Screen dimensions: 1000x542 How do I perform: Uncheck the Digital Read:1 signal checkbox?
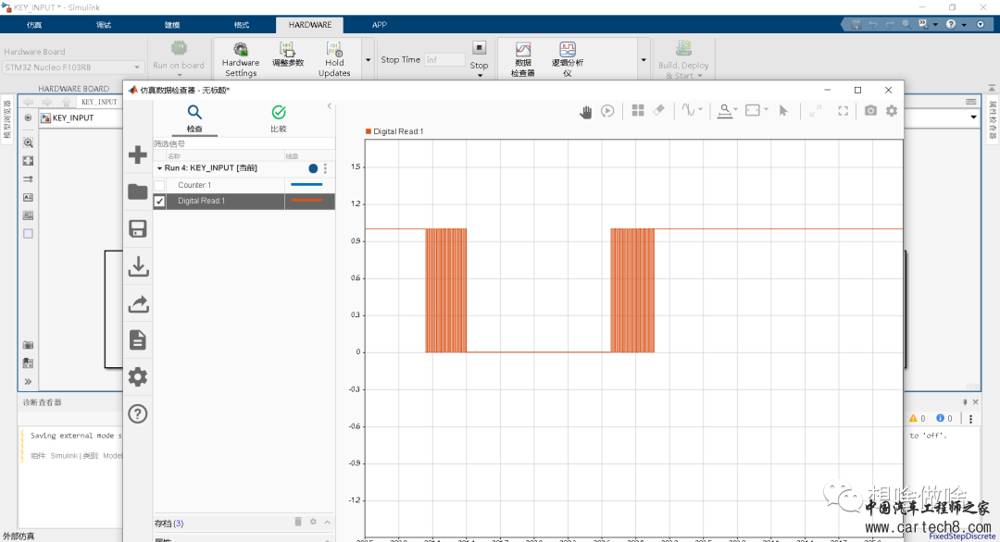click(x=159, y=202)
